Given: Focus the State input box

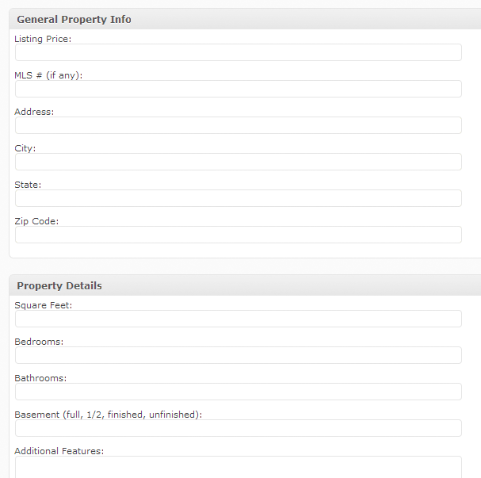Looking at the screenshot, I should 239,198.
